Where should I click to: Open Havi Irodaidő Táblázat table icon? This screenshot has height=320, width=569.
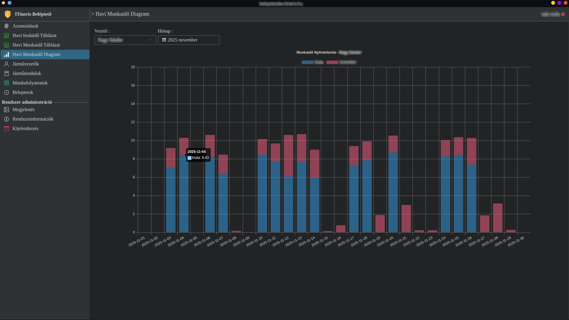tap(6, 36)
